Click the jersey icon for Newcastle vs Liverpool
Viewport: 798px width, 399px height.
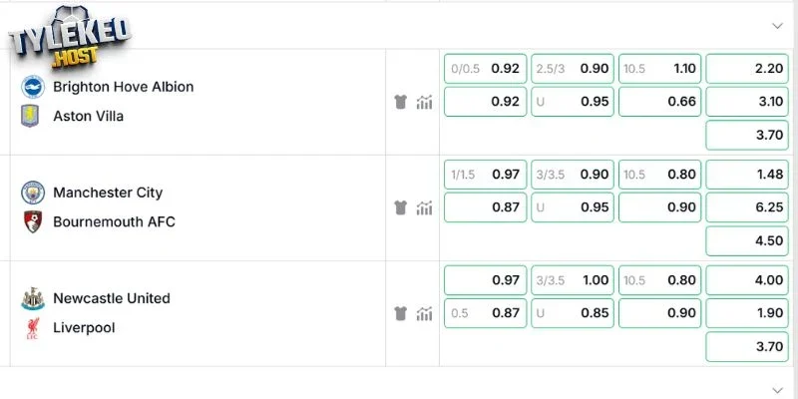401,313
